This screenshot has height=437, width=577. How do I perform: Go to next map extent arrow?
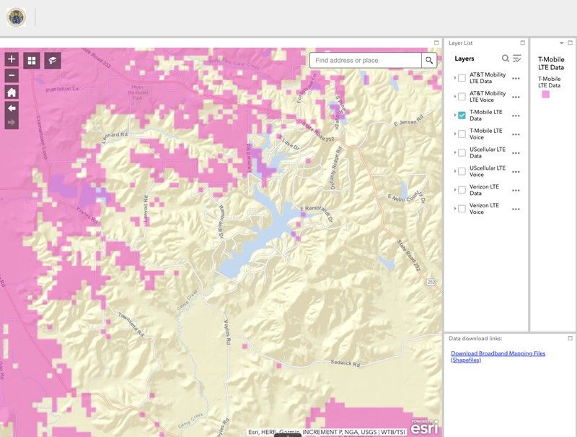[x=12, y=122]
